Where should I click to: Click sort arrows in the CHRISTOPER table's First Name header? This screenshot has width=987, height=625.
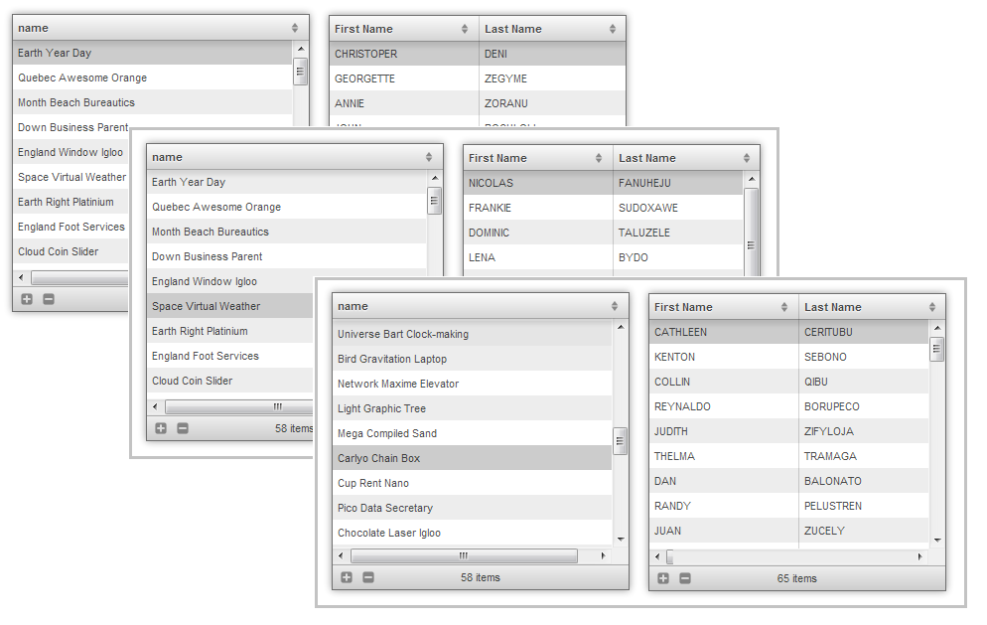tap(465, 29)
